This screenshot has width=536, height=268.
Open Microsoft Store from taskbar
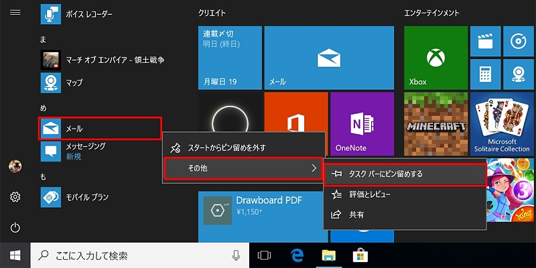pos(360,255)
